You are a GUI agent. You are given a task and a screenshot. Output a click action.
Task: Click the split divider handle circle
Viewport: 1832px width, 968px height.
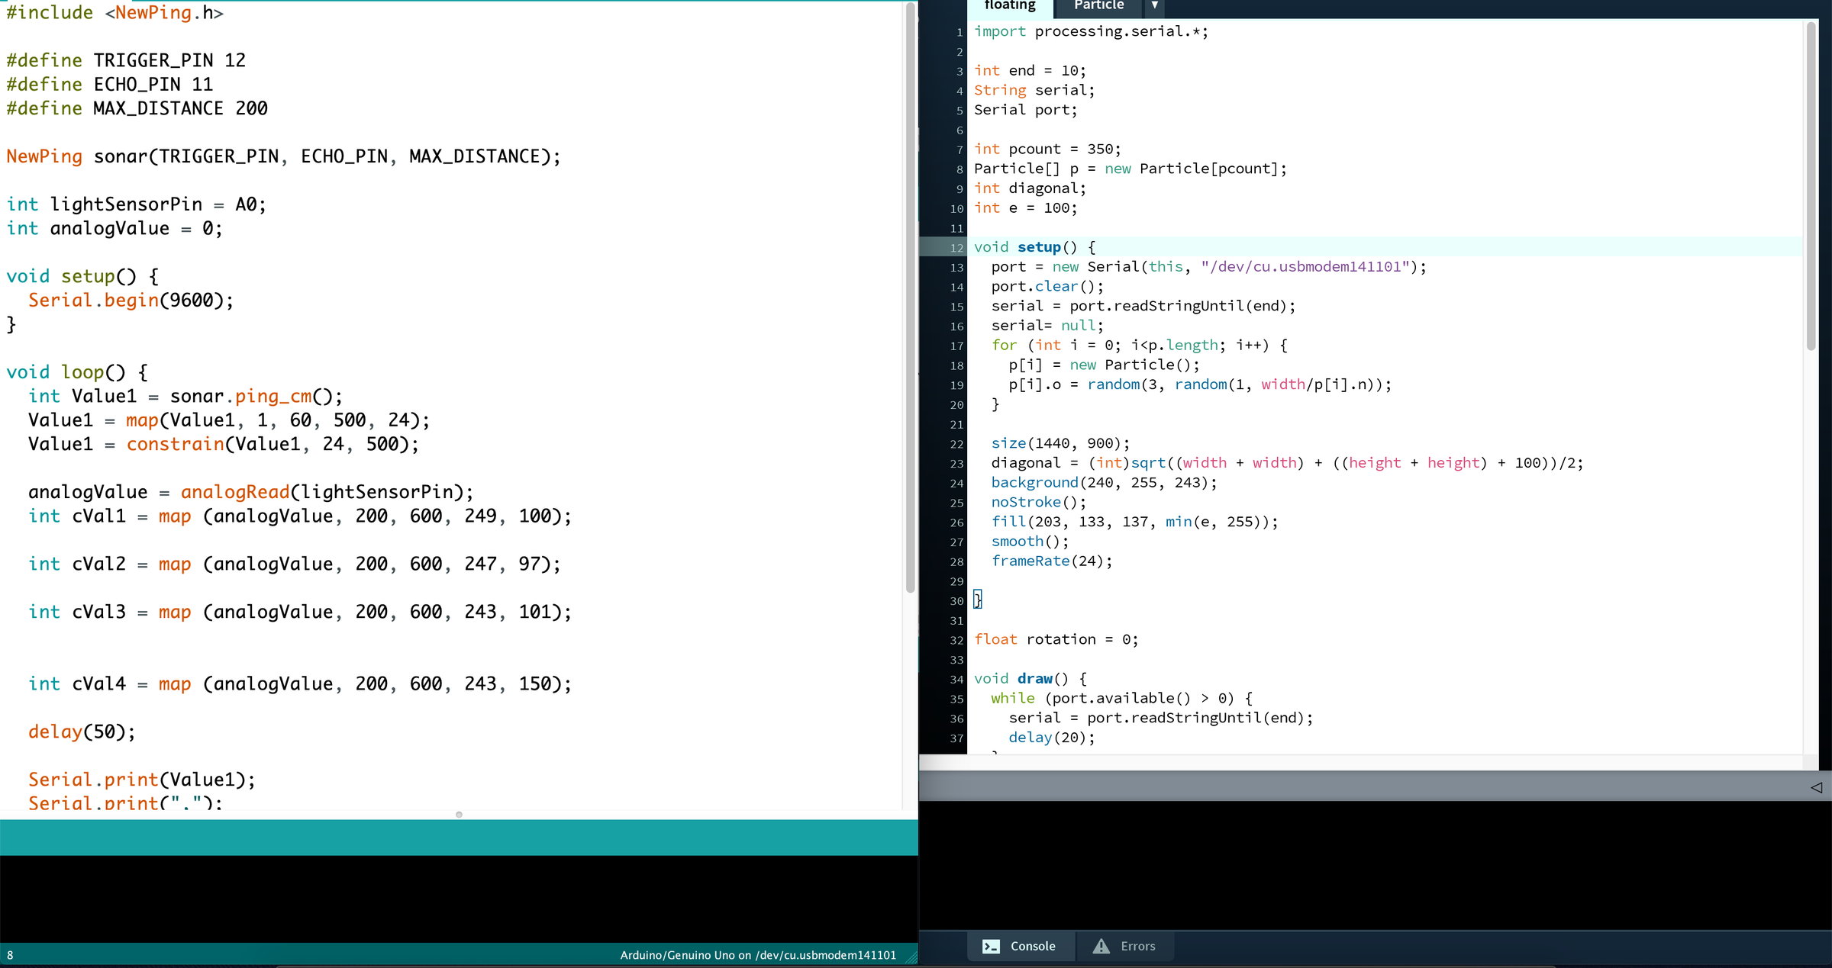[459, 814]
